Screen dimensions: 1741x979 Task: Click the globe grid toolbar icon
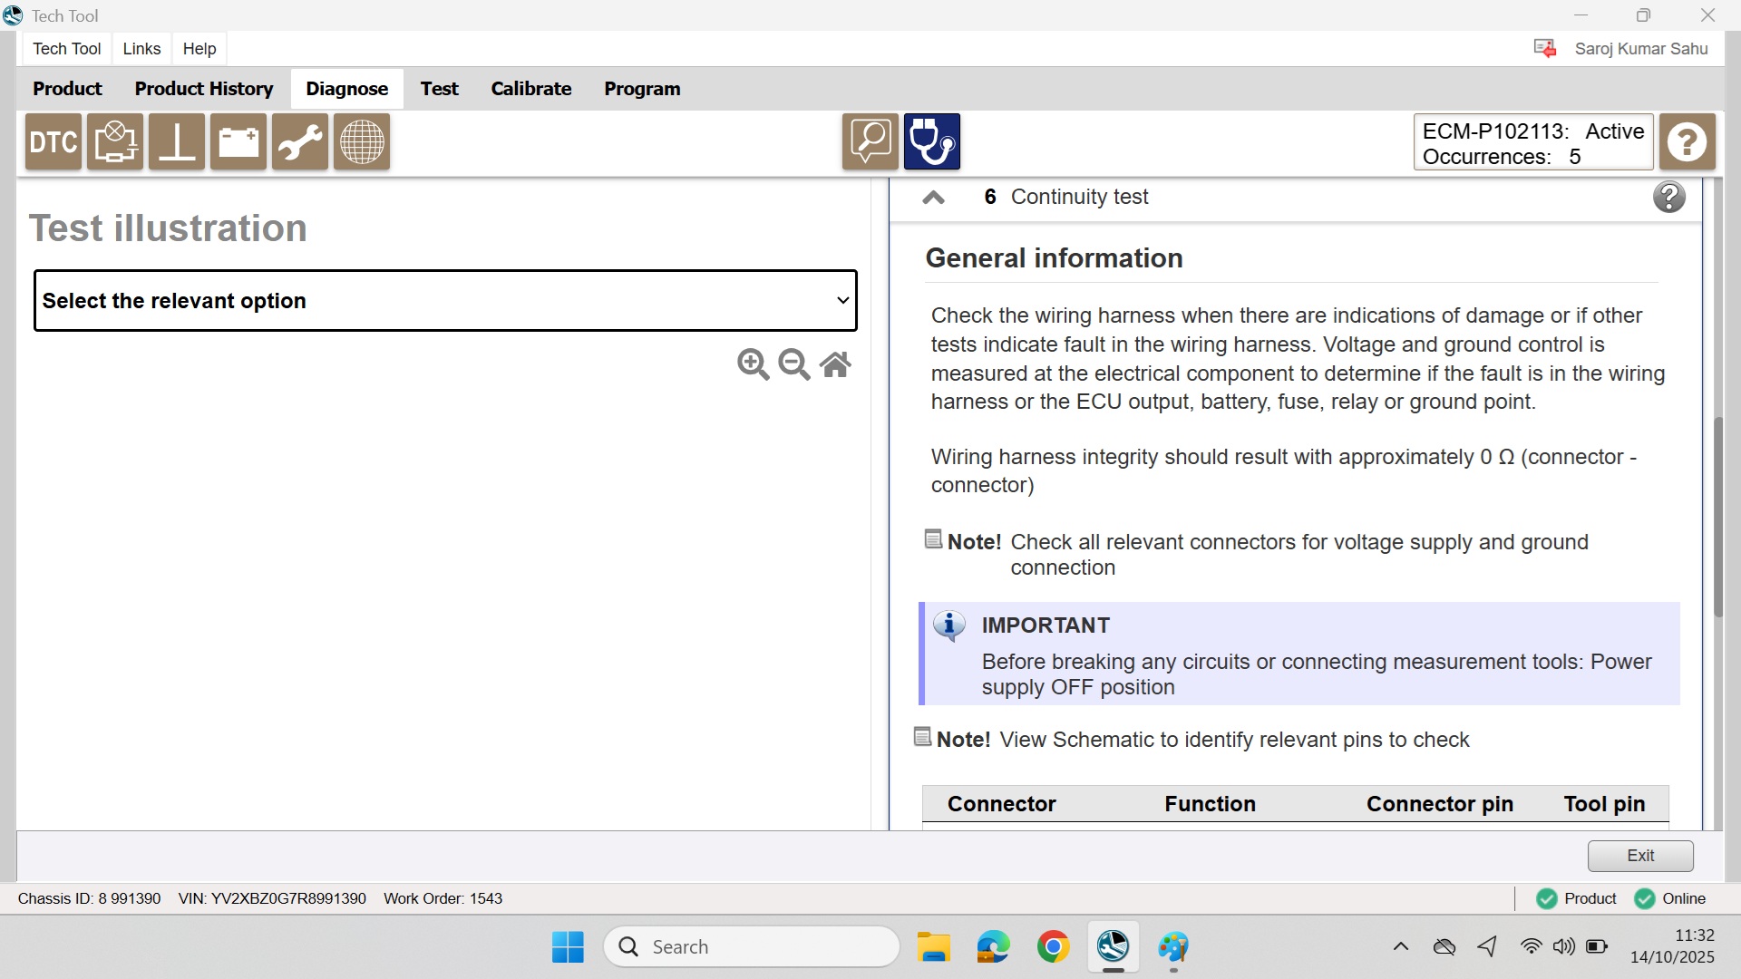(x=362, y=142)
